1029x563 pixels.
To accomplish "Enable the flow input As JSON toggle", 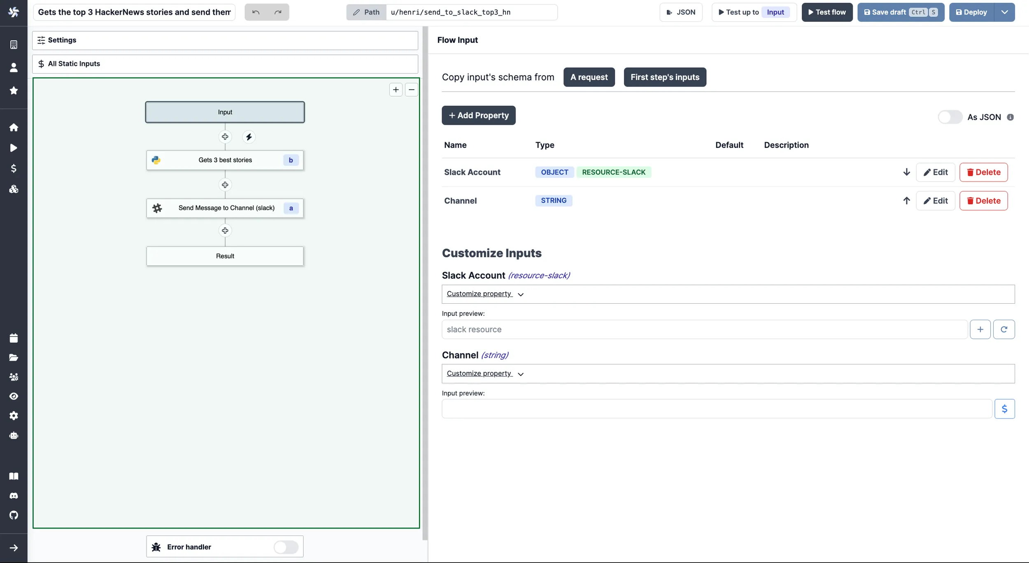I will (950, 116).
